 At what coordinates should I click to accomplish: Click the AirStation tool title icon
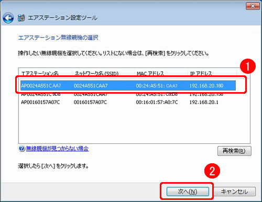(21, 18)
